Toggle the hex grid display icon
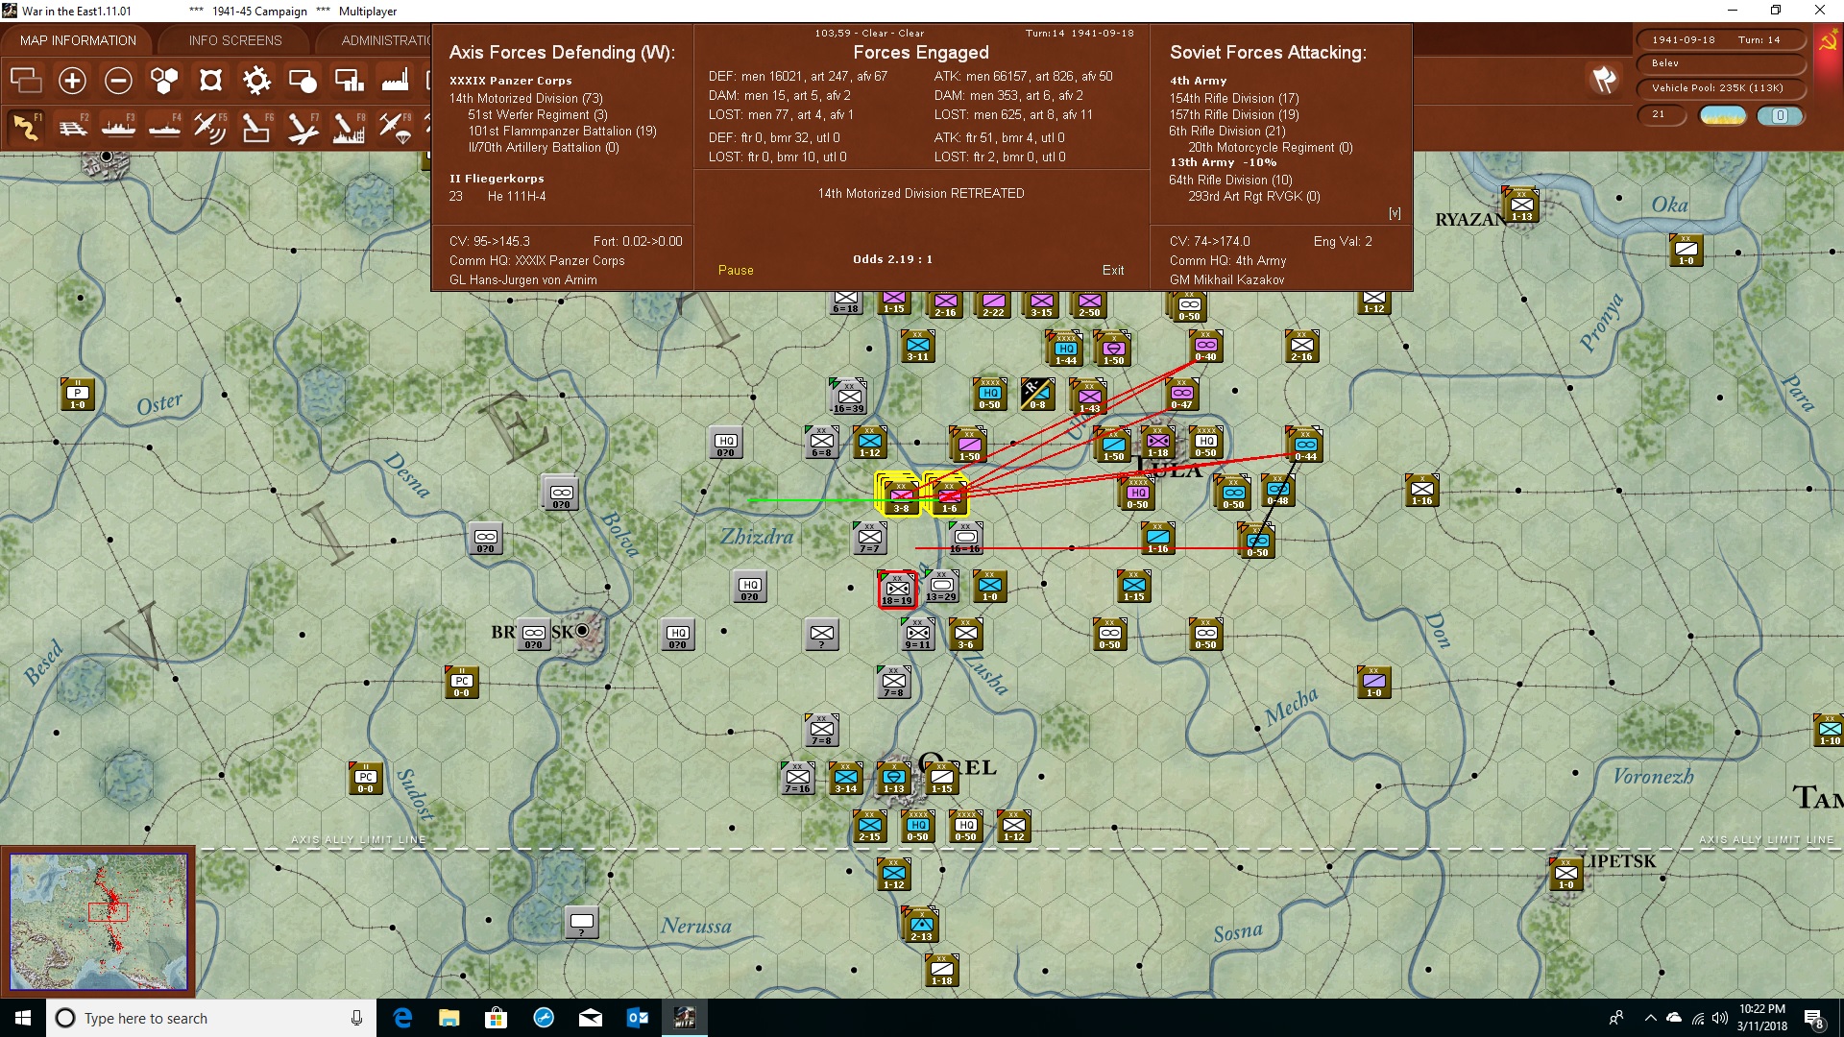 pos(164,81)
